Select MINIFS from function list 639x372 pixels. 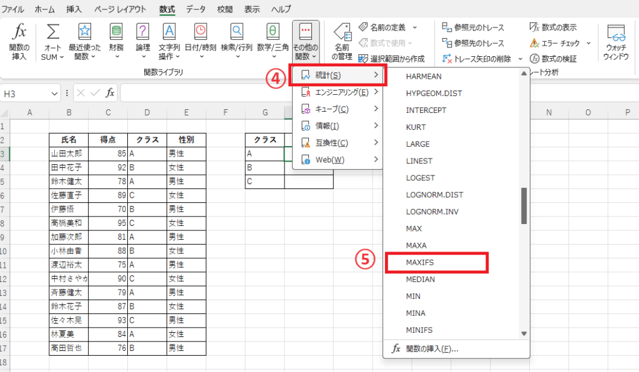pyautogui.click(x=419, y=330)
